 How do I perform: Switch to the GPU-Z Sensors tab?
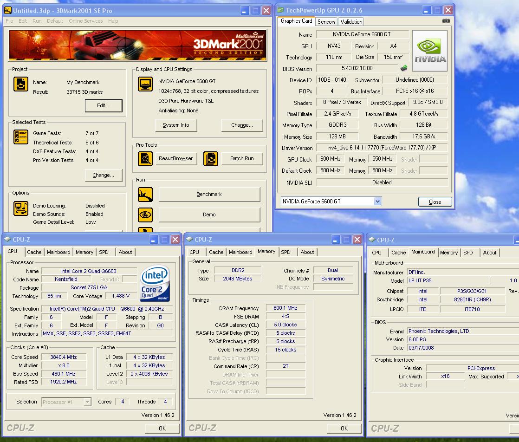[326, 22]
